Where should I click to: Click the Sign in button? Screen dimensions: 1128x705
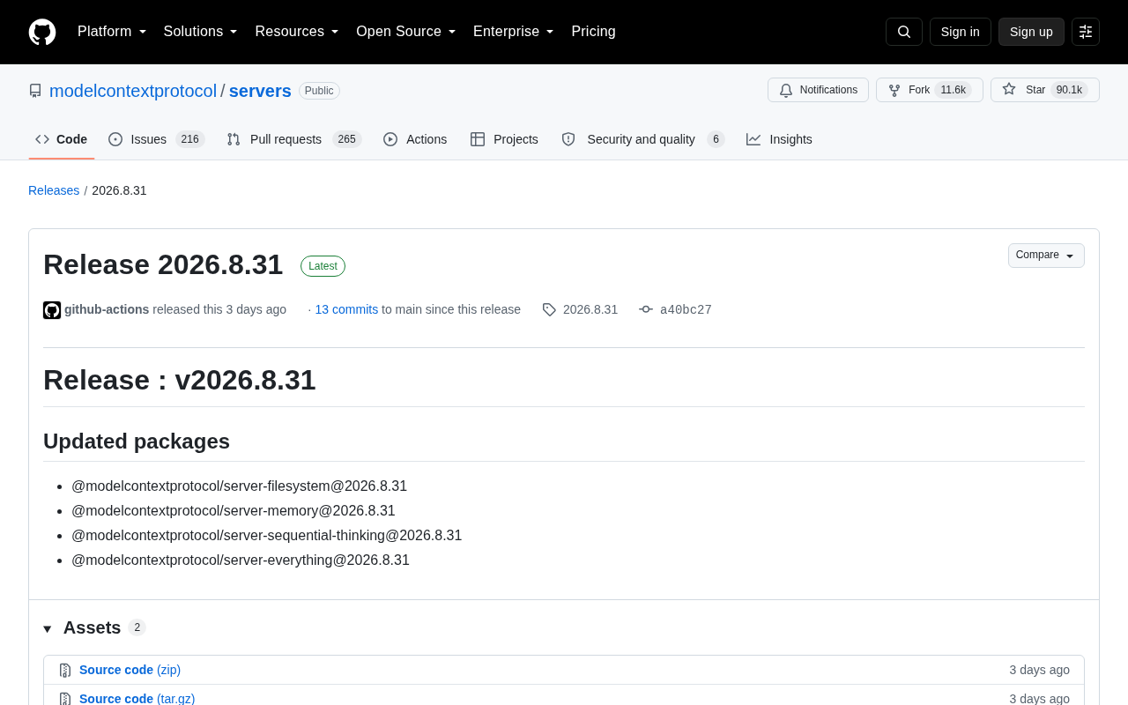(961, 32)
